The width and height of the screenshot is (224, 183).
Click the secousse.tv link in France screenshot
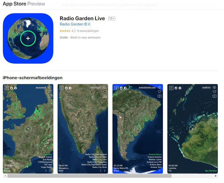tap(41, 87)
